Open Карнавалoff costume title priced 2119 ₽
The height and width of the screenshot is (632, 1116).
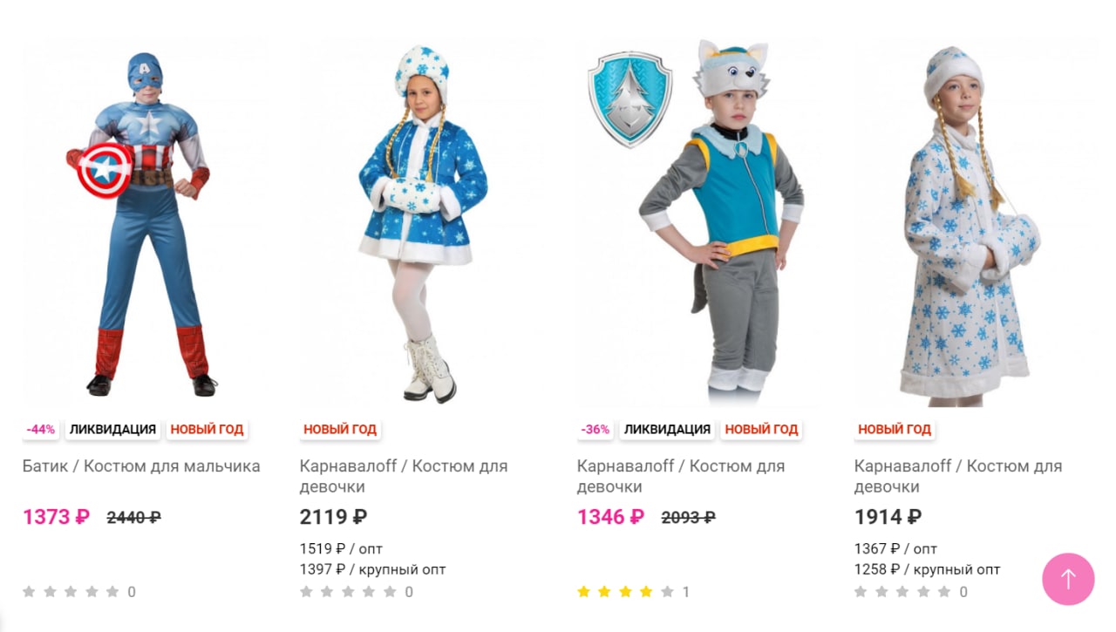coord(404,476)
